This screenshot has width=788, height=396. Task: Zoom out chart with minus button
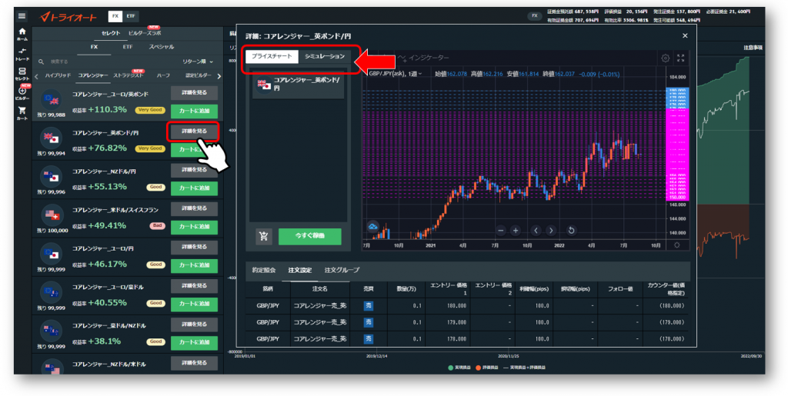pos(500,231)
